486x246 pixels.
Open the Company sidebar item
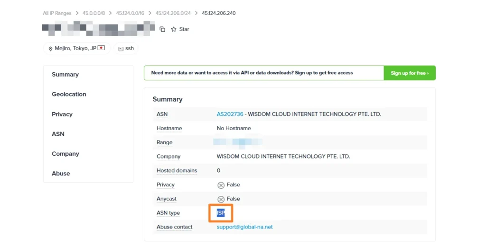coord(65,154)
